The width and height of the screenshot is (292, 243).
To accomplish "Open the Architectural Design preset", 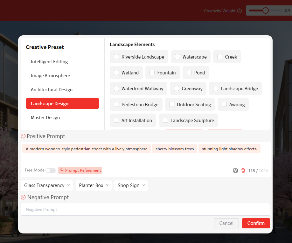I will point(52,90).
